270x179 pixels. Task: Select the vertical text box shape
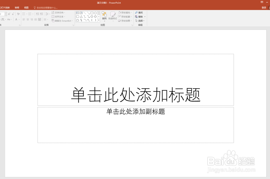coord(81,13)
